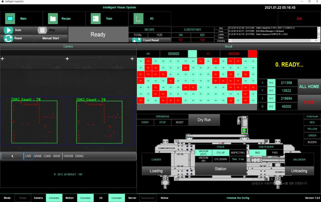Toggle CYL UP on the stage

click(x=221, y=153)
